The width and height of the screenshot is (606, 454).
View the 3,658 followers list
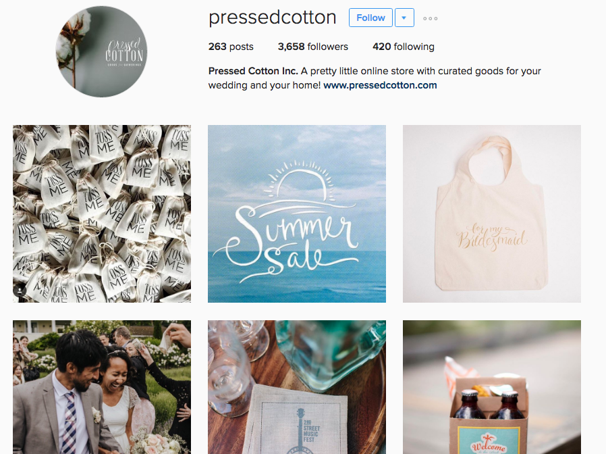[x=312, y=47]
